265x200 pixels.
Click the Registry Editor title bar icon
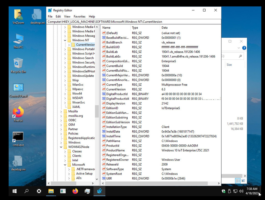(50, 10)
